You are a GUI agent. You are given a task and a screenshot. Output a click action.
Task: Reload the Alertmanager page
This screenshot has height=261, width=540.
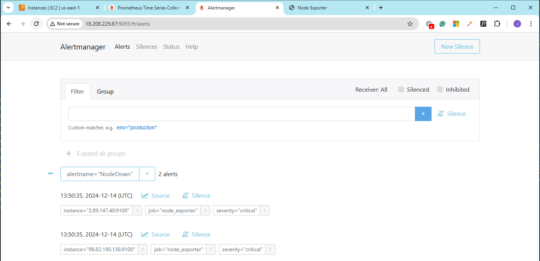coord(36,24)
